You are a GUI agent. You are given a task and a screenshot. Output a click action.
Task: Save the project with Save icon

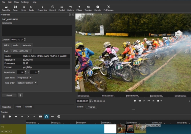15,8
